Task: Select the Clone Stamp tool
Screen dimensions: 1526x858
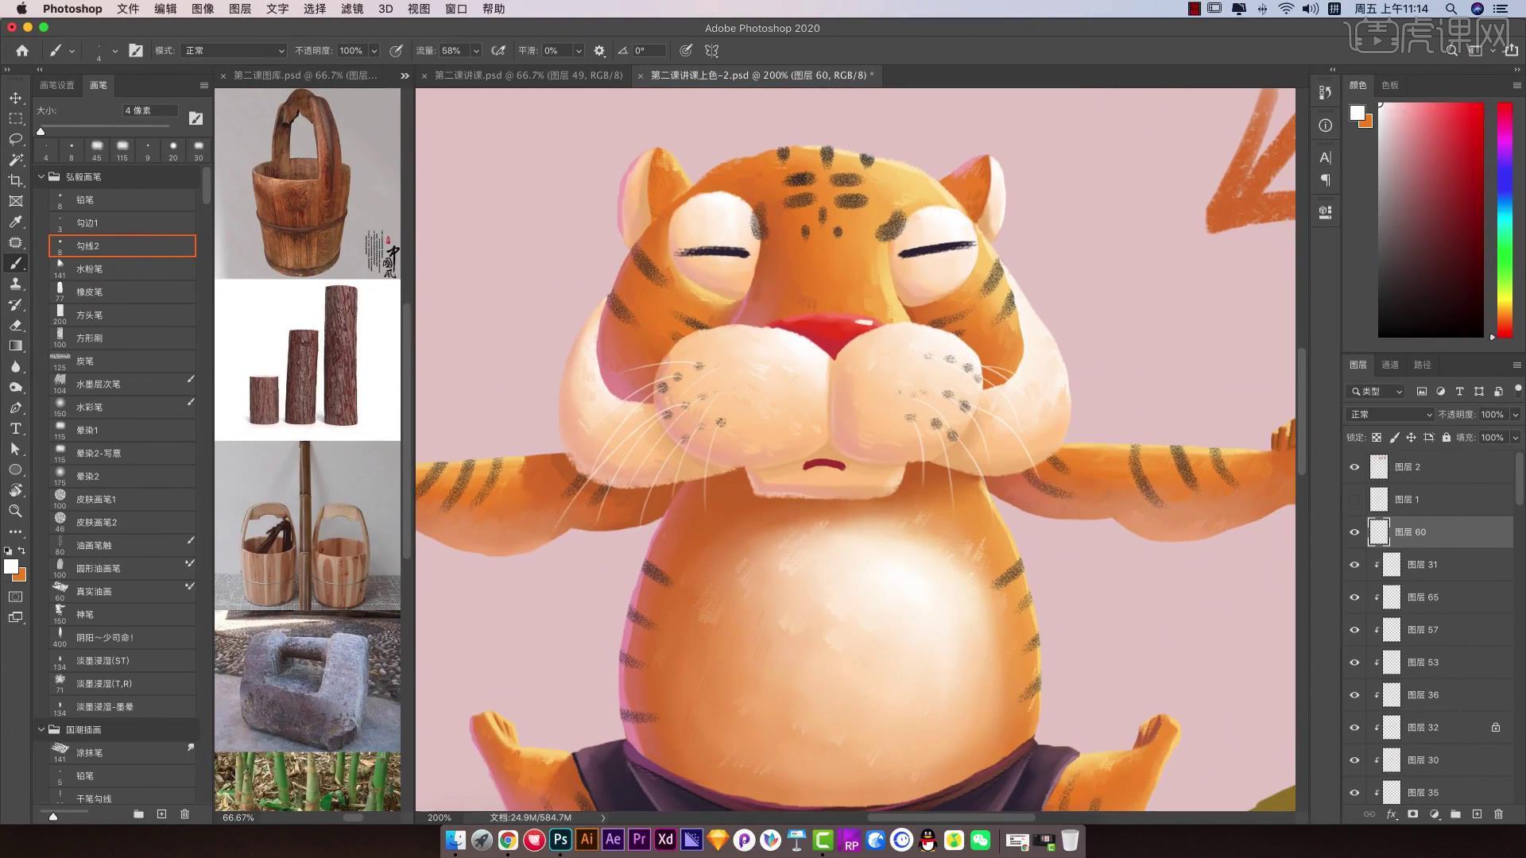Action: [15, 284]
